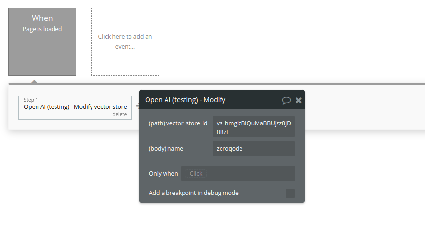Screen dimensions: 425x229
Task: Click the vector_store_id value field
Action: pos(253,127)
